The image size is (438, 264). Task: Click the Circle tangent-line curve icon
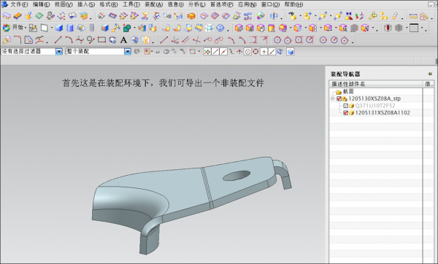pos(91,40)
